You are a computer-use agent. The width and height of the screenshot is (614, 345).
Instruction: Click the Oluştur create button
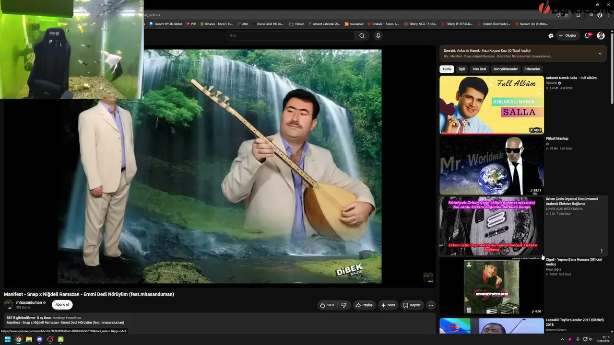pos(568,35)
